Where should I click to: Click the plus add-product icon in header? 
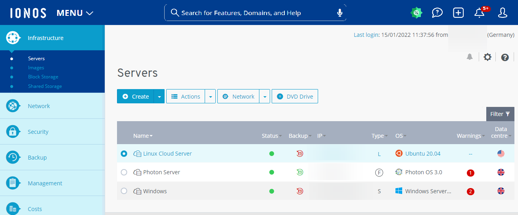click(x=458, y=13)
